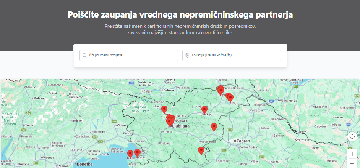Click the company name search field
Viewport: 360px width, 168px height.
(x=133, y=56)
